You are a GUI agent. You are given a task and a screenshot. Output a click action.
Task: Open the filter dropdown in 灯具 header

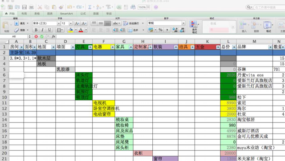90,47
